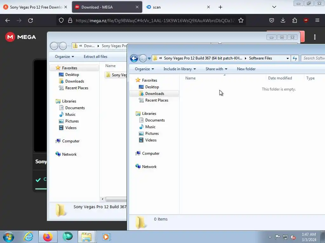The image size is (325, 243).
Task: Click the Search Software Files field
Action: pyautogui.click(x=313, y=58)
